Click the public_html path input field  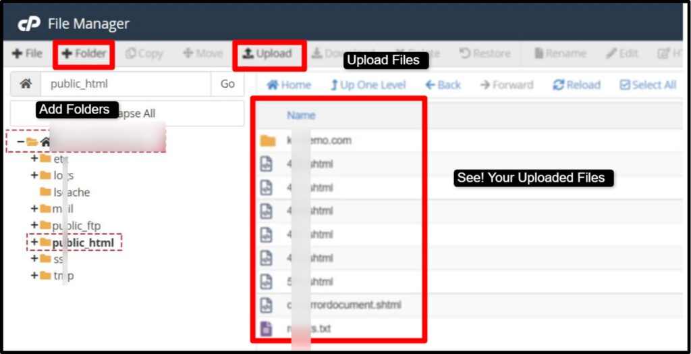click(126, 84)
